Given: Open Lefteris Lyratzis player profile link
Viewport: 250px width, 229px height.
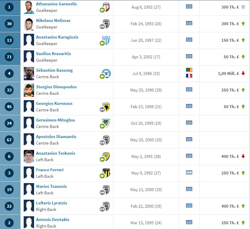Looking at the screenshot, I should [x=52, y=203].
